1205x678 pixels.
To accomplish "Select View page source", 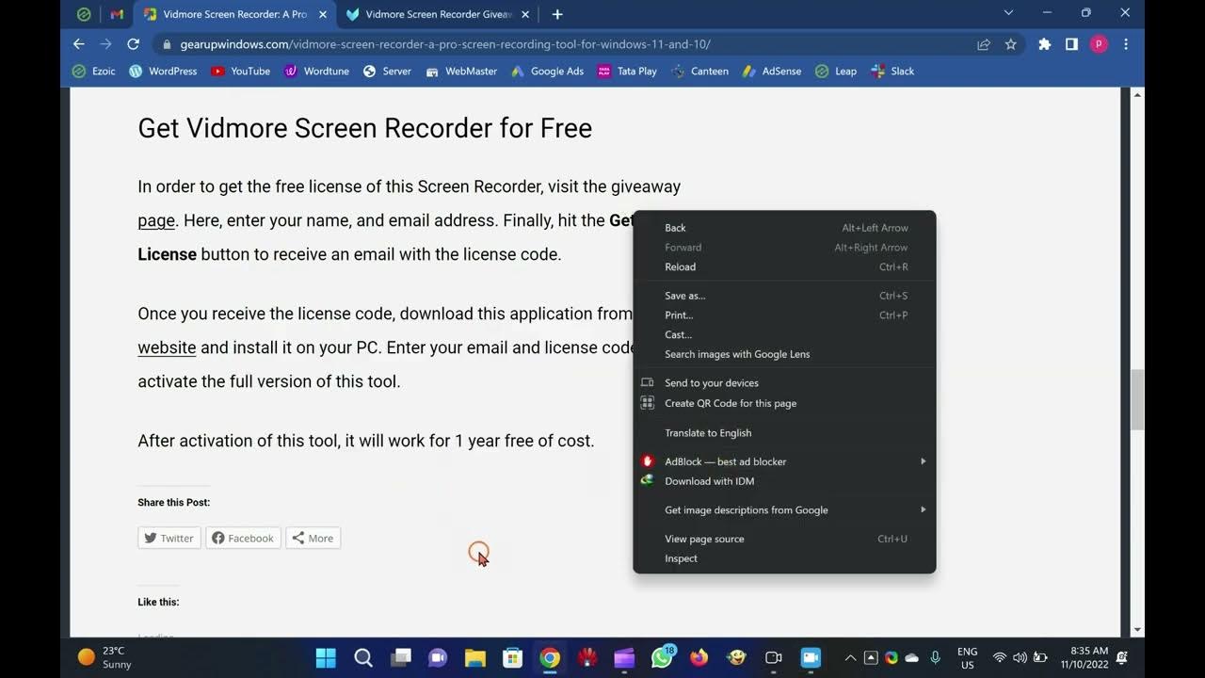I will [x=784, y=540].
